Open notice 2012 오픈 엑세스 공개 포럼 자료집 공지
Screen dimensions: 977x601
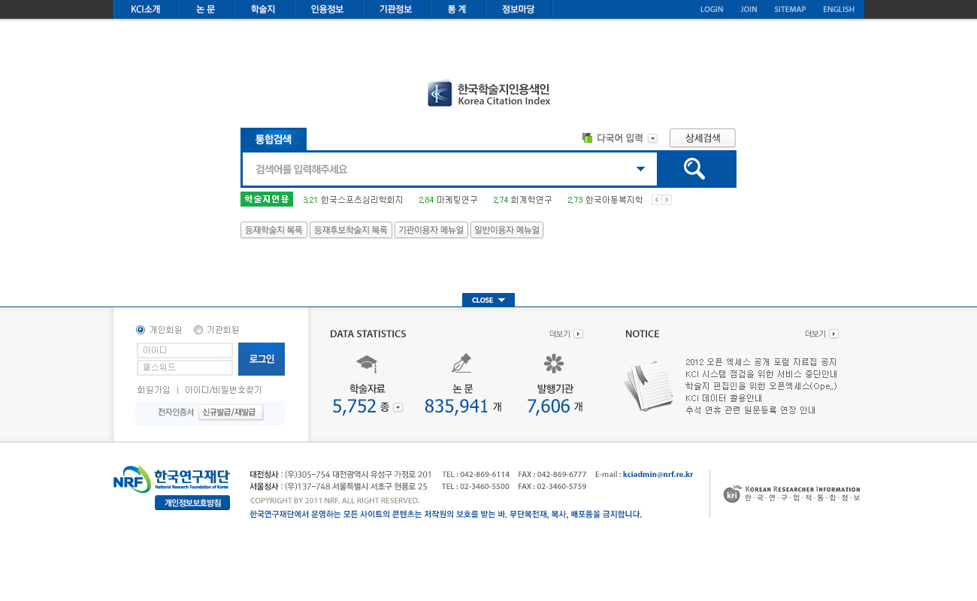click(x=761, y=362)
